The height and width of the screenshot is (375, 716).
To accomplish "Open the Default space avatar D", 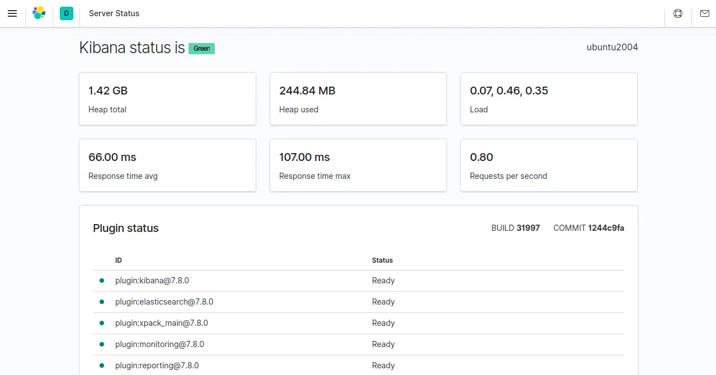I will (67, 13).
